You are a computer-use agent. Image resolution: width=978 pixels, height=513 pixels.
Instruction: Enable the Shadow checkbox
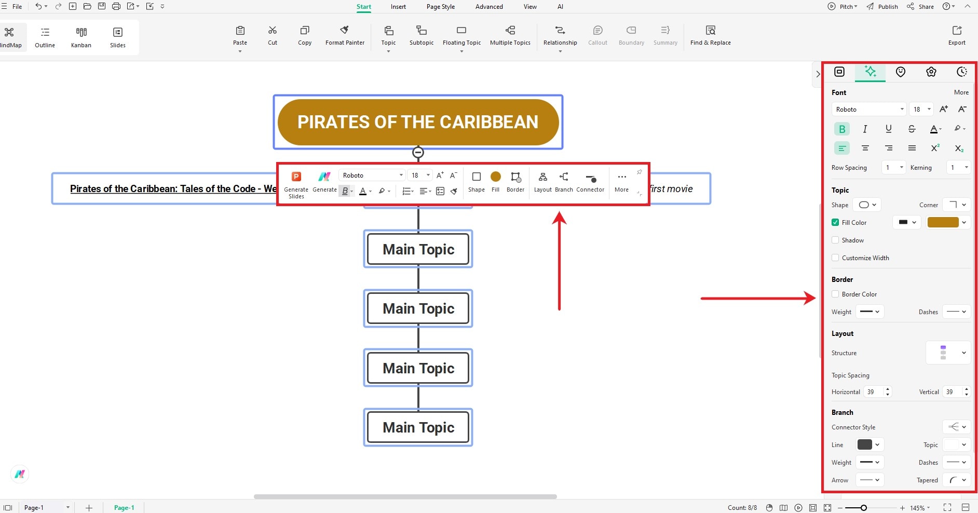pyautogui.click(x=835, y=240)
